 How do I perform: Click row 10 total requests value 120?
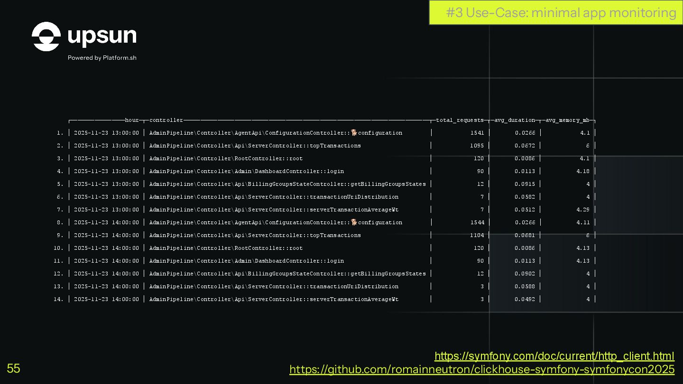pos(479,248)
